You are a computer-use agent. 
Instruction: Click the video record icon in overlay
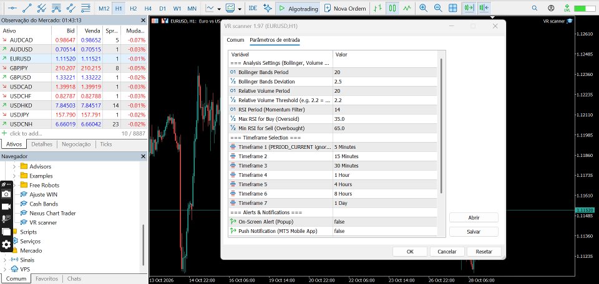(x=6, y=206)
